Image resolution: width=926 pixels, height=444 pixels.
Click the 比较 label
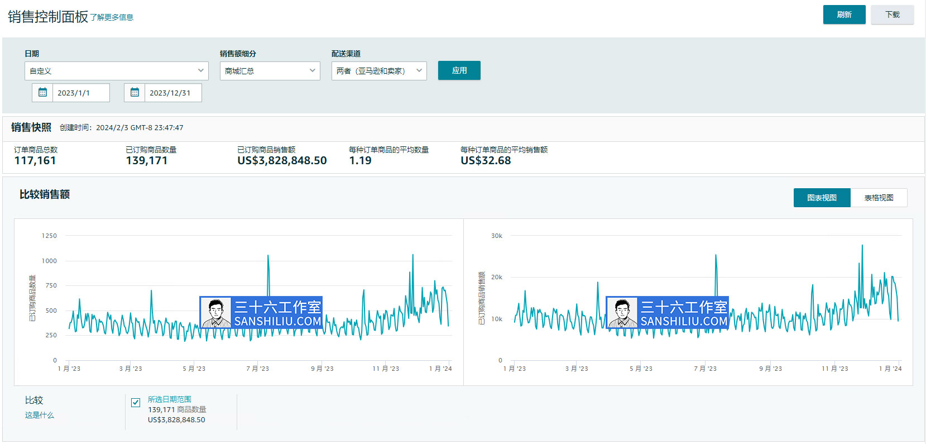[x=34, y=400]
